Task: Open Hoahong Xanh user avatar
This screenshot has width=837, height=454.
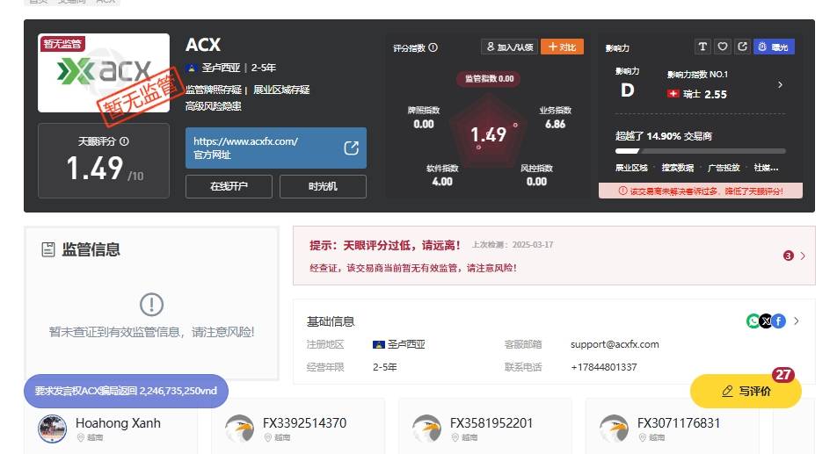Action: click(53, 429)
